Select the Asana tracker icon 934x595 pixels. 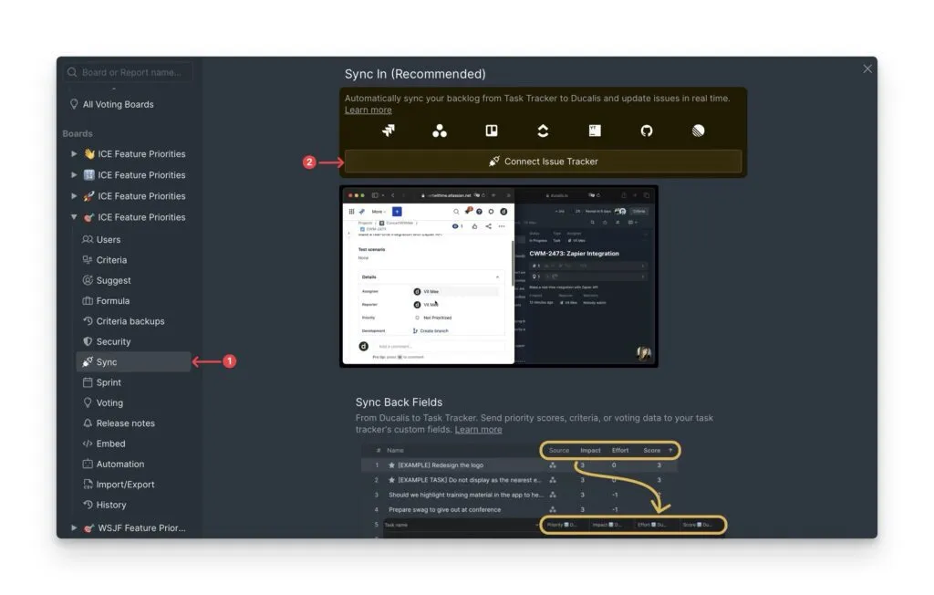coord(441,130)
